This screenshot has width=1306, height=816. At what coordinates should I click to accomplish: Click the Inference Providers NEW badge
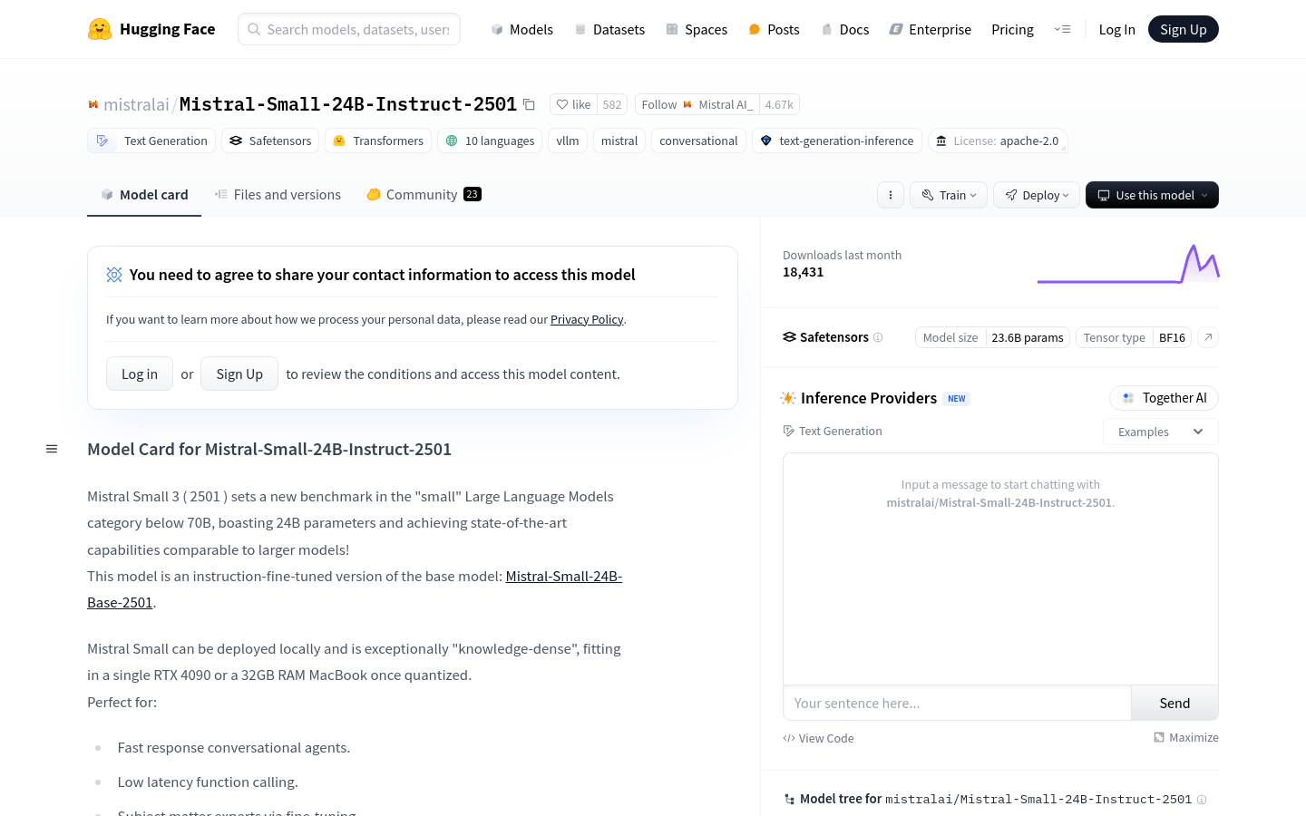[x=957, y=398]
